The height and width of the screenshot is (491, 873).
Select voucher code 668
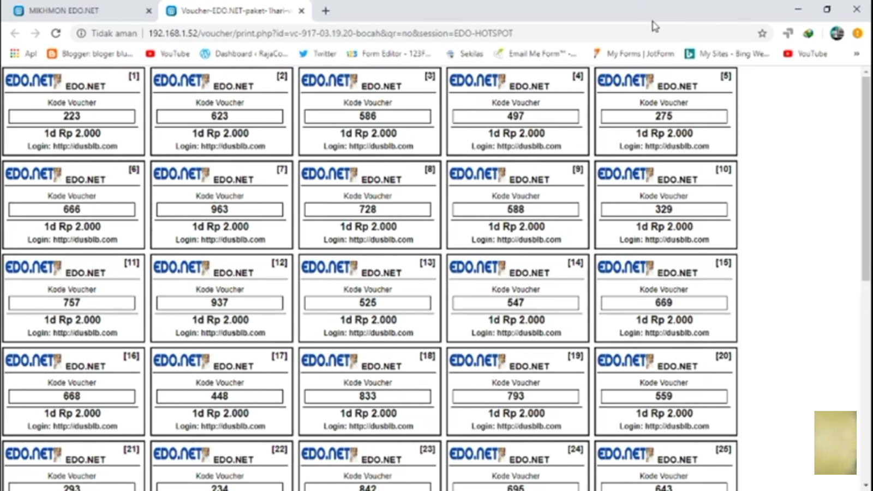[71, 396]
